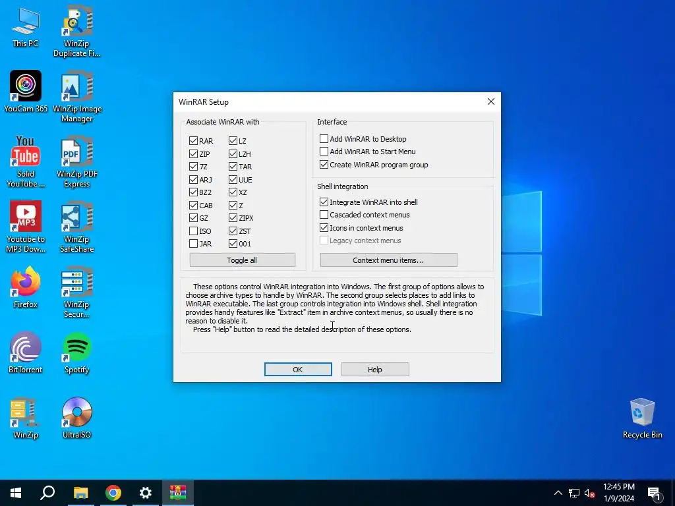Image resolution: width=675 pixels, height=506 pixels.
Task: Launch BitTorrent desktop icon
Action: pos(26,352)
